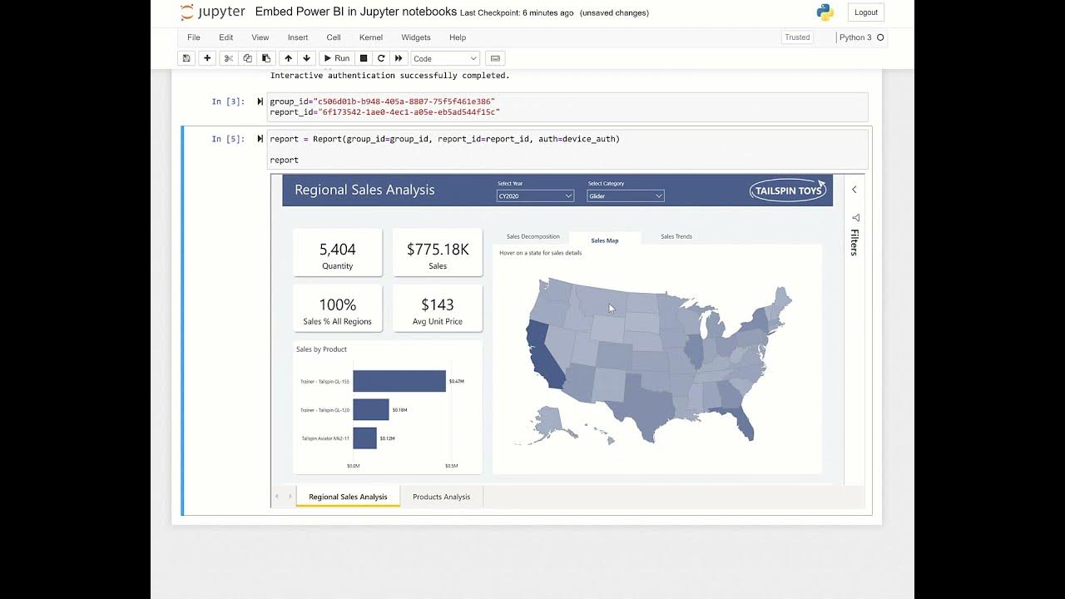Click the Python logo icon
Image resolution: width=1065 pixels, height=599 pixels.
pyautogui.click(x=825, y=12)
